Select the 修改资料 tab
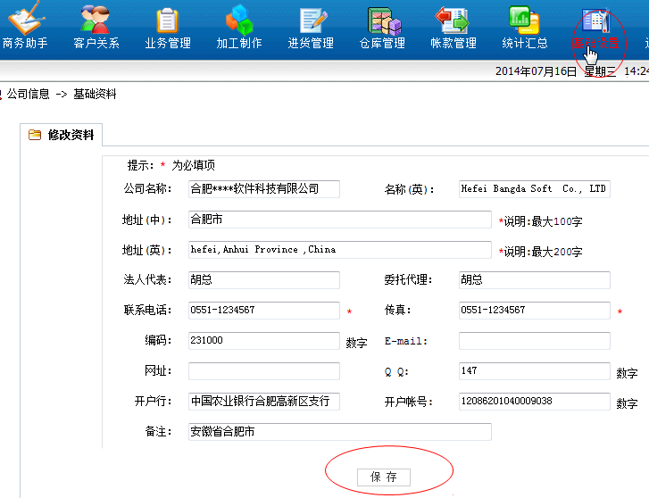 62,135
